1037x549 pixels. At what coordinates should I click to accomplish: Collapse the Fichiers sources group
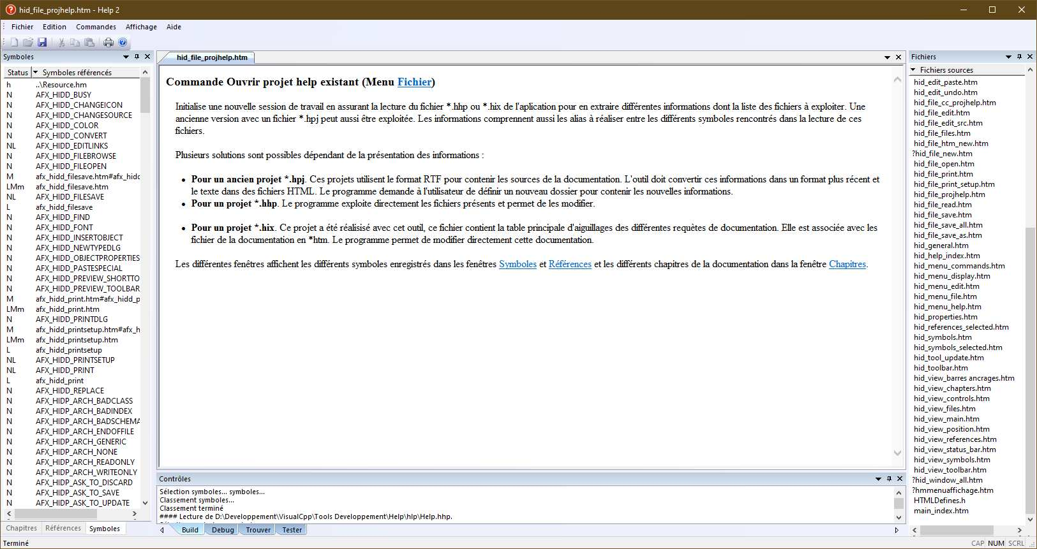914,70
